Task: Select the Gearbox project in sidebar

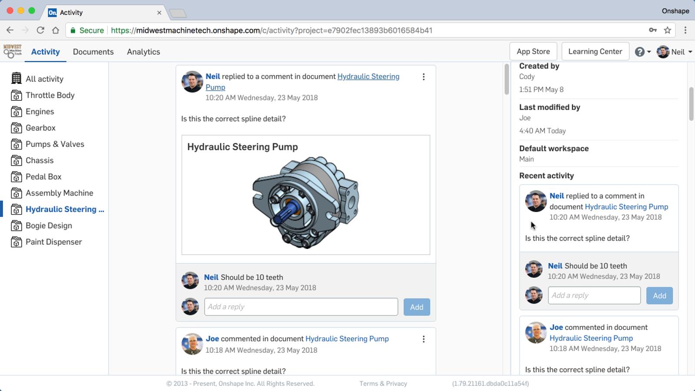Action: 40,128
